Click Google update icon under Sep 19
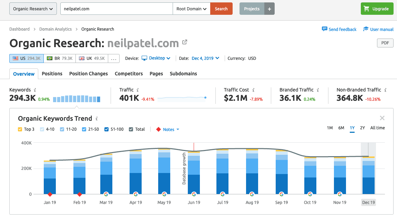Image resolution: width=397 pixels, height=216 pixels. tap(282, 194)
